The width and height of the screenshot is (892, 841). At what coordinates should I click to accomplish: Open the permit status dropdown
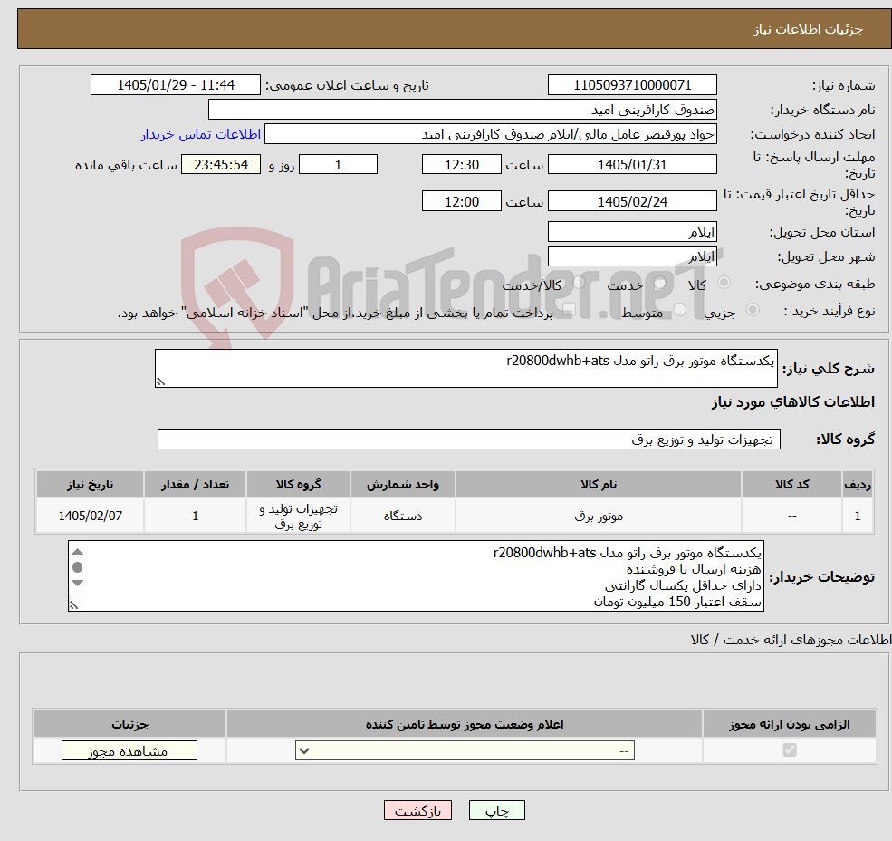(x=465, y=750)
